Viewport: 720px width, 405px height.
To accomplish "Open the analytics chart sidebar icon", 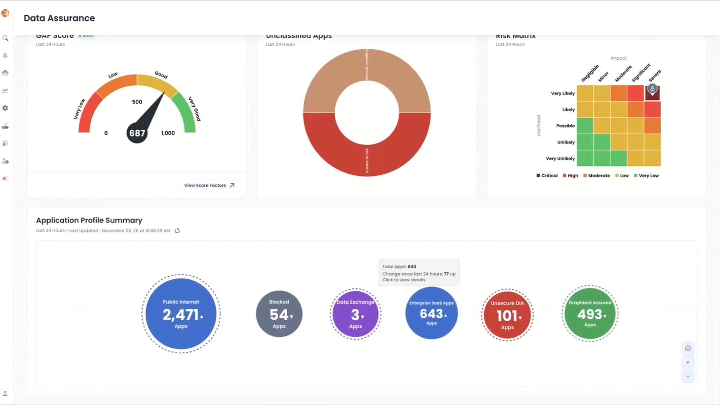I will [5, 90].
